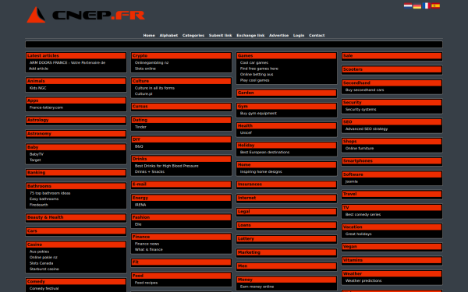The image size is (468, 292).
Task: Open the France-lottery.com link
Action: (x=46, y=107)
